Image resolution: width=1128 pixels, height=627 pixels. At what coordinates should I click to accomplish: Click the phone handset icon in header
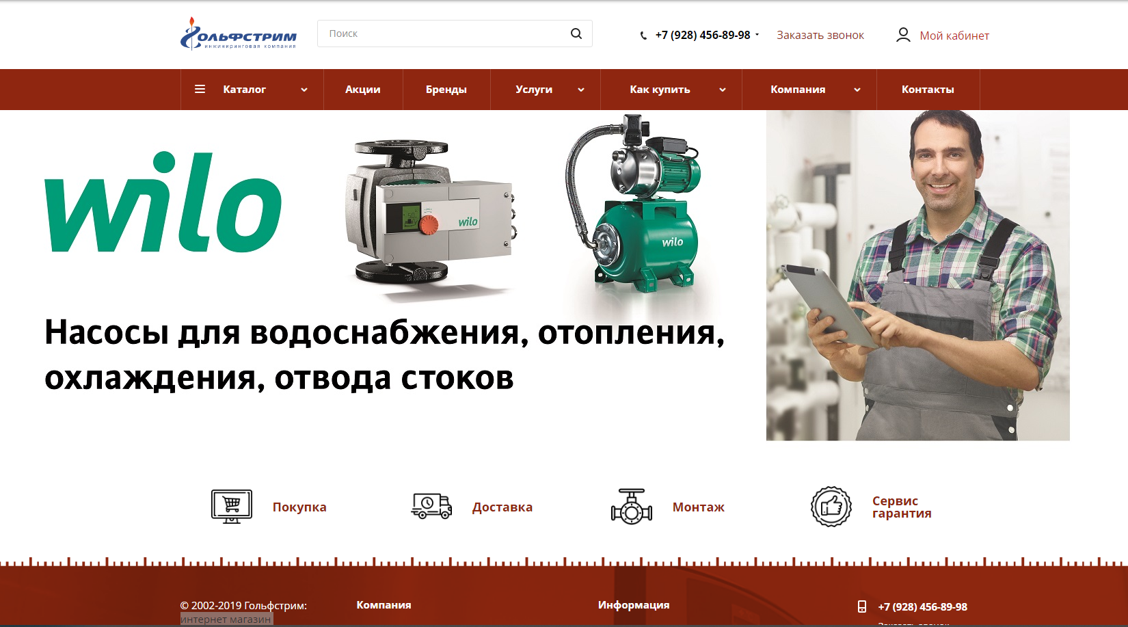click(x=643, y=36)
